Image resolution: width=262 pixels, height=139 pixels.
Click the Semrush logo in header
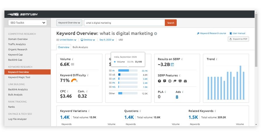click(22, 14)
